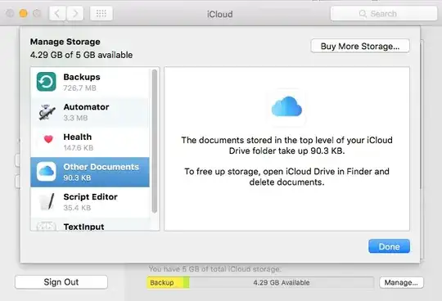This screenshot has height=301, width=442.
Task: Click the '726.7 MB' backups size
Action: (79, 88)
